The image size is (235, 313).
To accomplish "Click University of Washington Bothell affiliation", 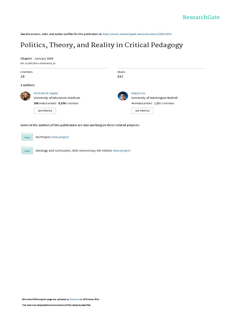I will tap(154, 98).
